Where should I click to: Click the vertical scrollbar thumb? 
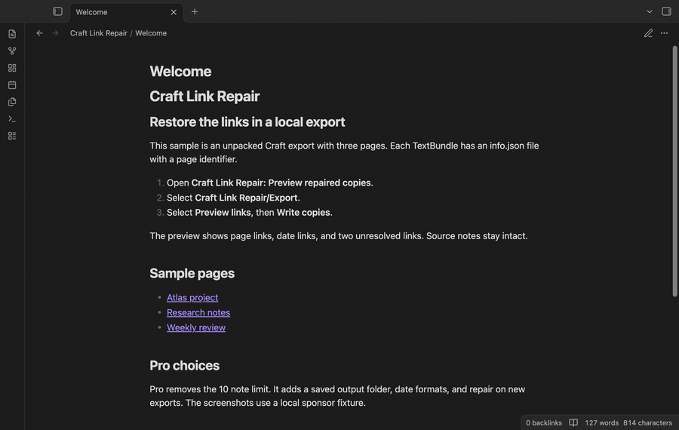[674, 171]
